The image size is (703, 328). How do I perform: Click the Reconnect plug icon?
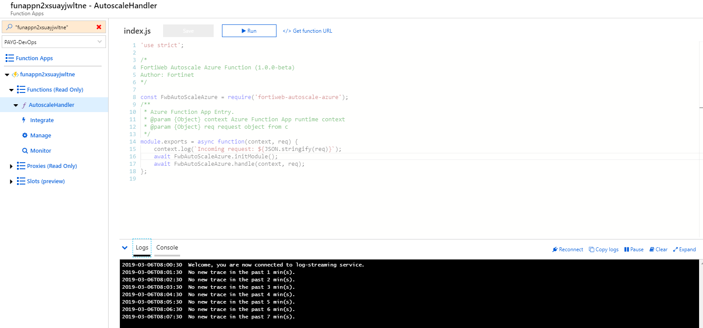pyautogui.click(x=555, y=249)
